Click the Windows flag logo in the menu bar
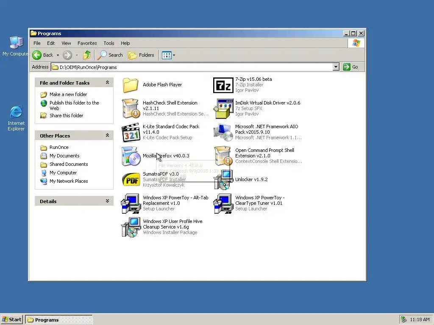Image resolution: width=434 pixels, height=325 pixels. 356,43
